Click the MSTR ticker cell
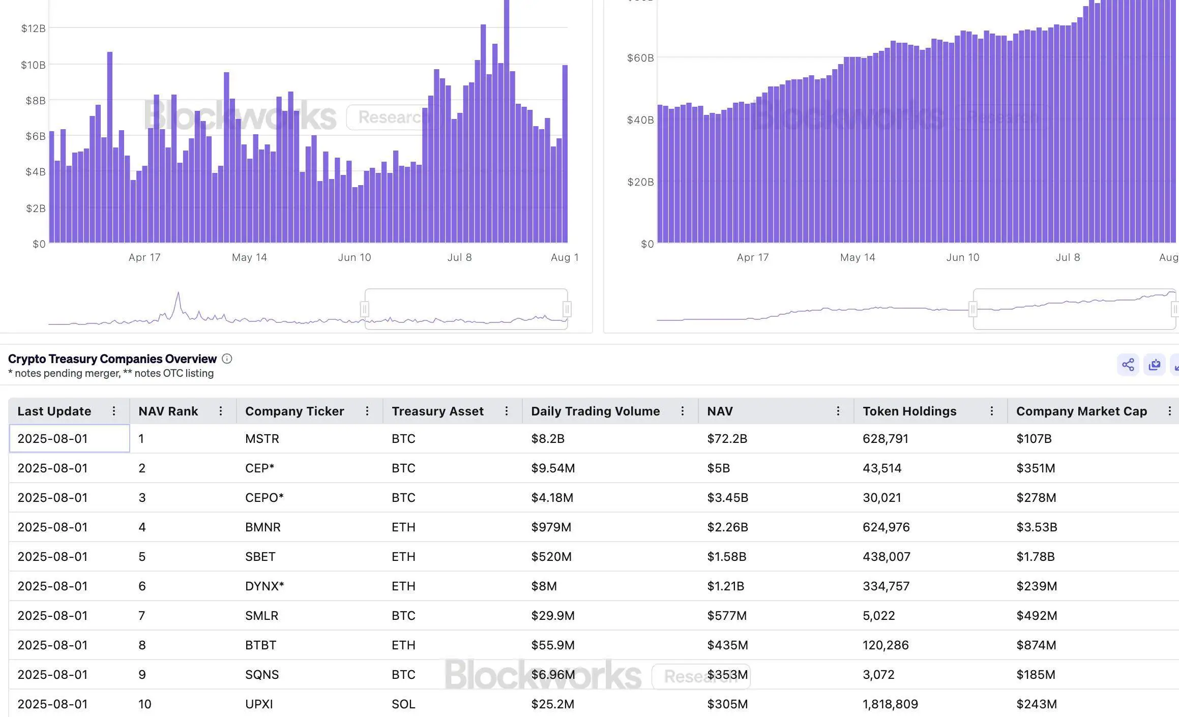 (x=262, y=438)
